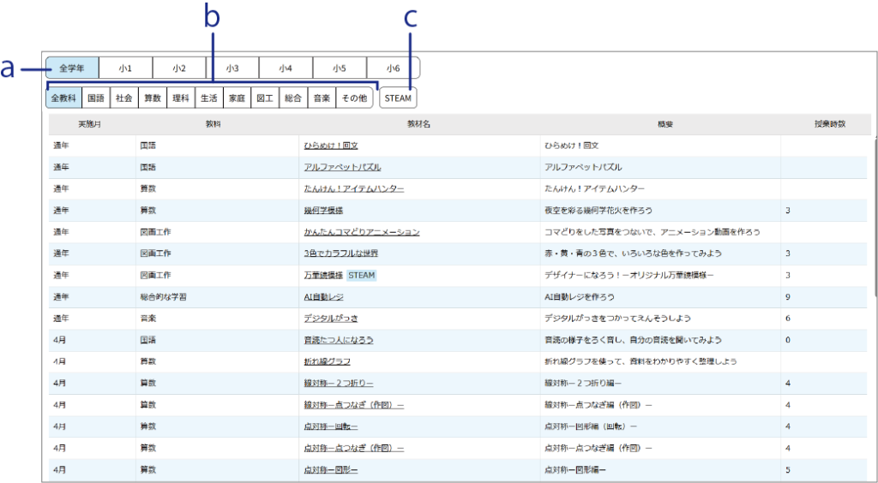Select the 全学年 grade filter tab
This screenshot has height=483, width=878.
point(72,69)
